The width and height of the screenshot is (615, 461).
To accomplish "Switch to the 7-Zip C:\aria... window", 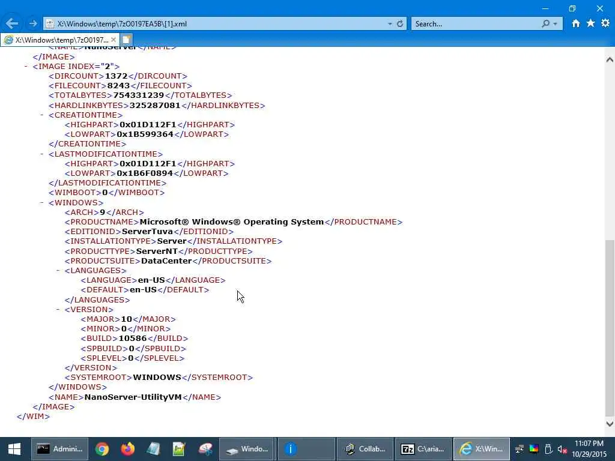I will click(x=423, y=449).
